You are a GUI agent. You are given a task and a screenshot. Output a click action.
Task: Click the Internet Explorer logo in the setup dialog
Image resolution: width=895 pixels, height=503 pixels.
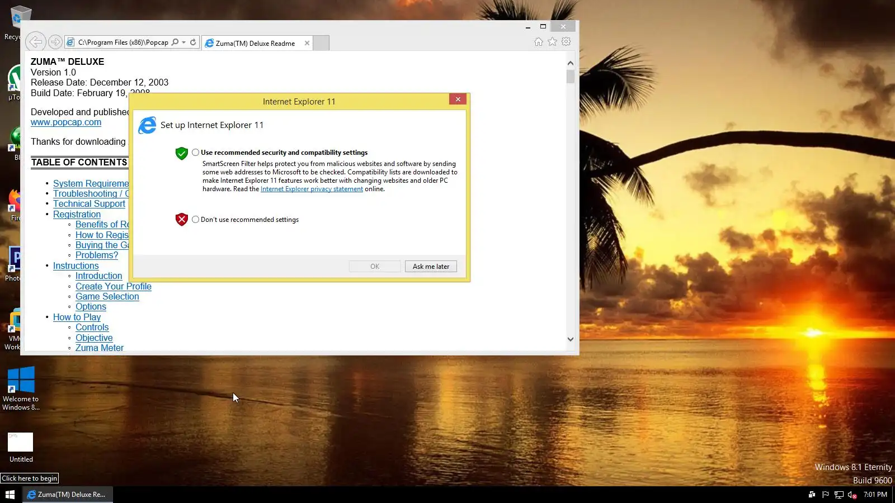click(147, 125)
